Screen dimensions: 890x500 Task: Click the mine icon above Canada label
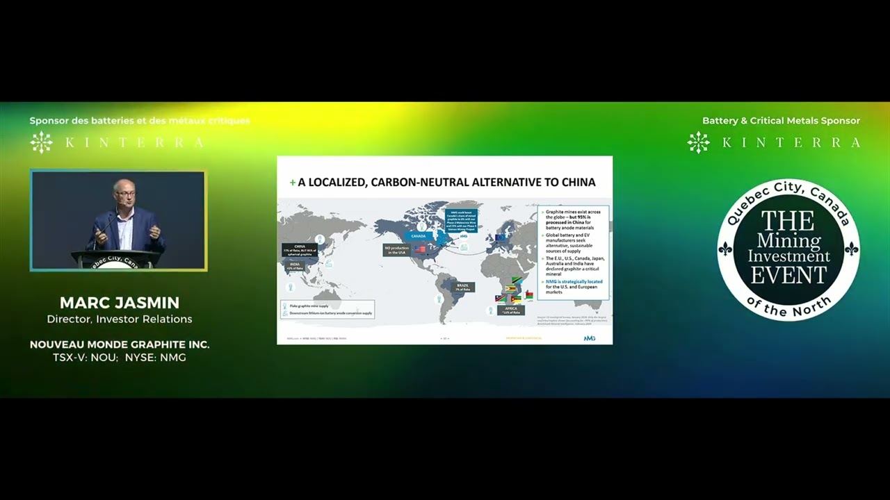click(421, 226)
